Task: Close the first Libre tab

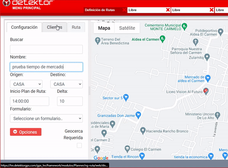Action: click(x=168, y=10)
